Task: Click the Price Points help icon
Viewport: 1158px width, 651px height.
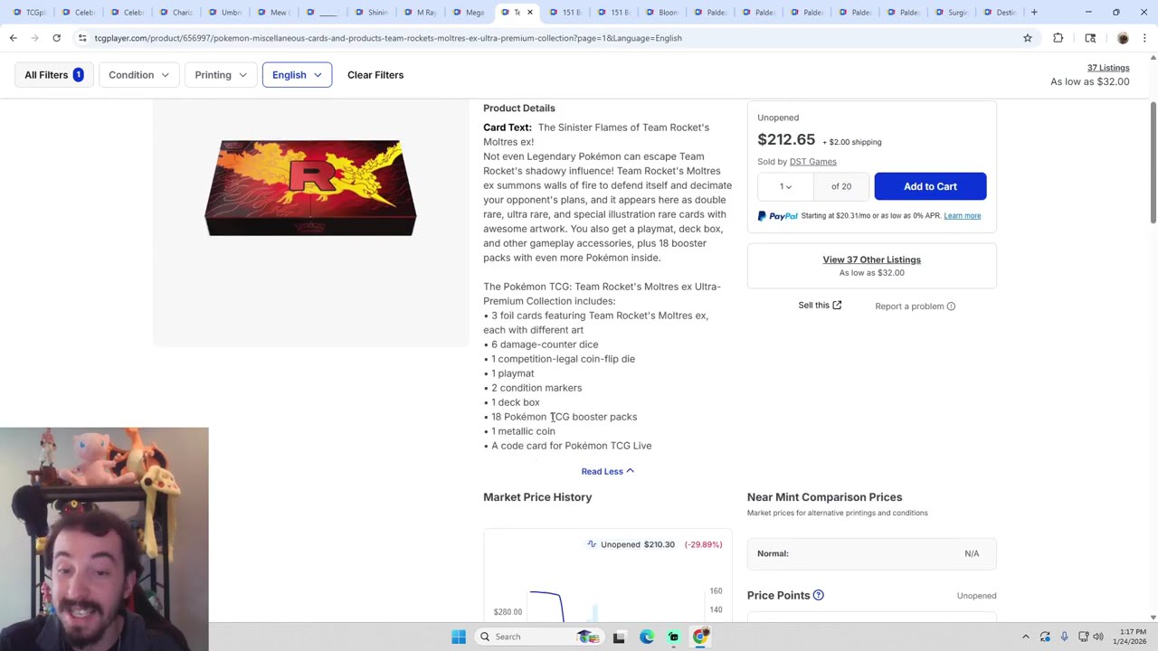Action: click(x=818, y=595)
